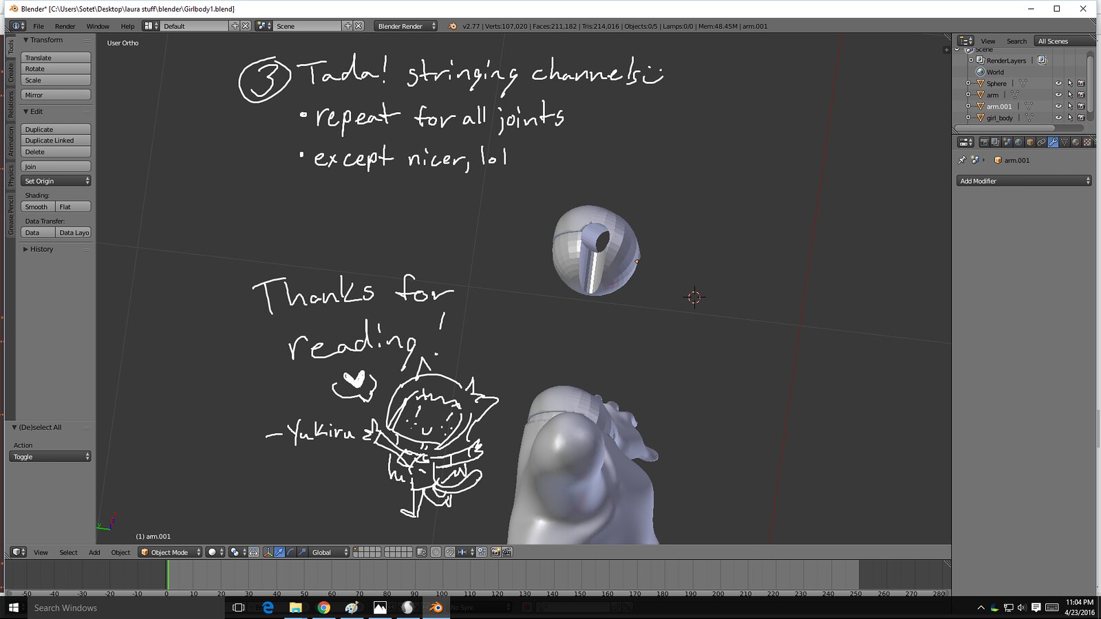Toggle visibility eye for arm object

[1058, 95]
